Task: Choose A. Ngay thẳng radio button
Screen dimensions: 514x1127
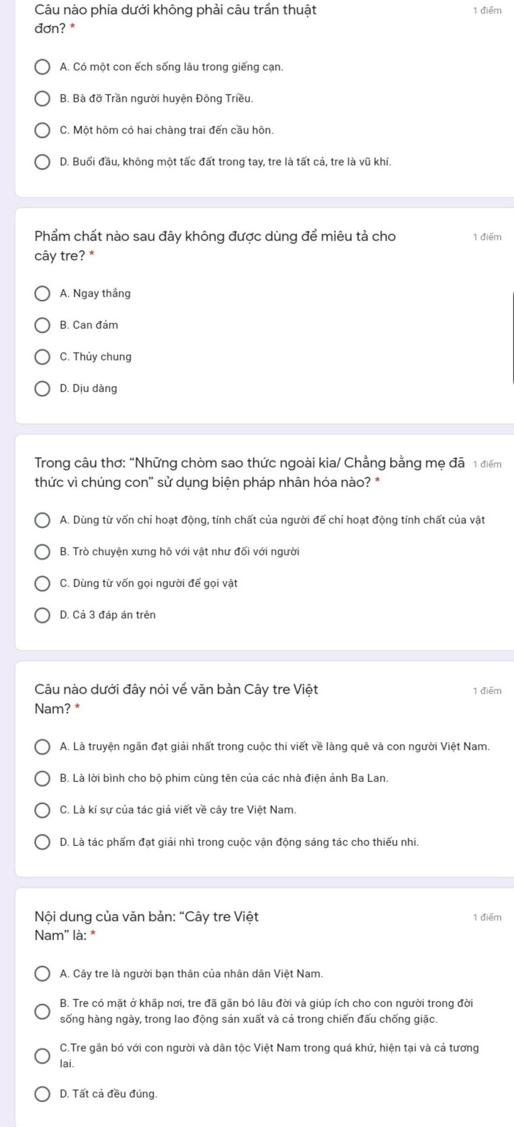Action: [x=42, y=293]
